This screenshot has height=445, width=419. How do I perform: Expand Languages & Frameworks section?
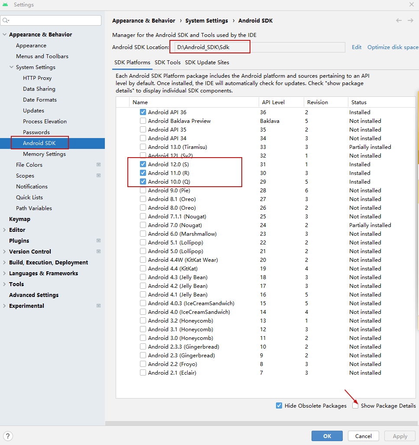tap(4, 274)
